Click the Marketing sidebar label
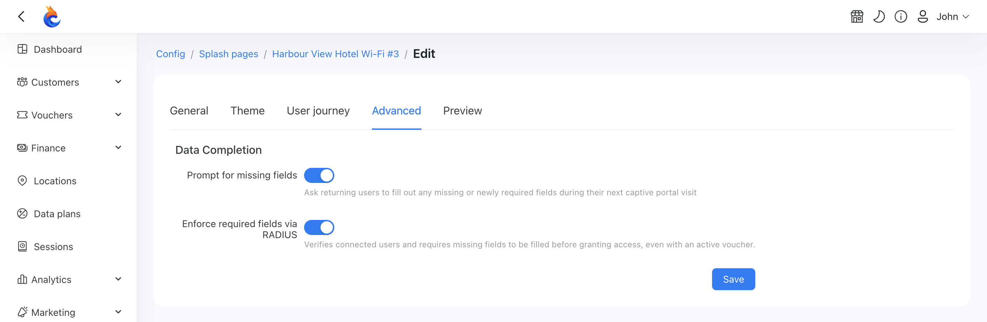 click(53, 312)
